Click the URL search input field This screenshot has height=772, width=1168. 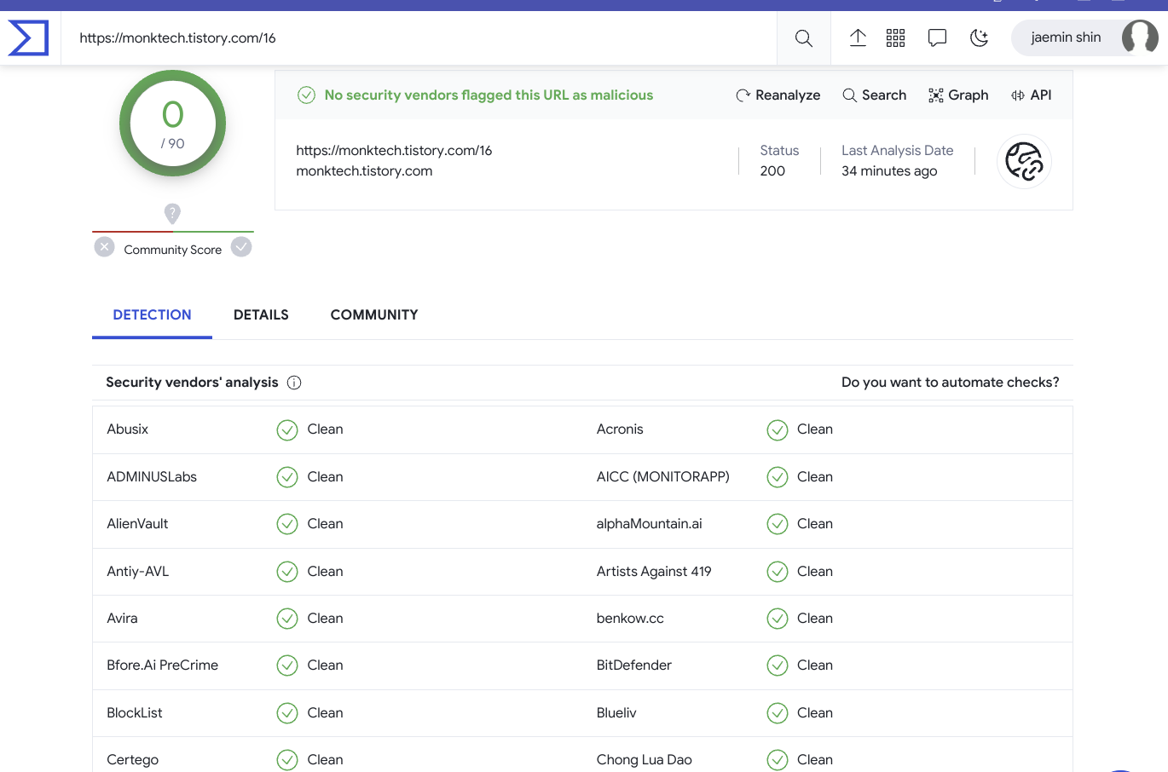point(419,38)
